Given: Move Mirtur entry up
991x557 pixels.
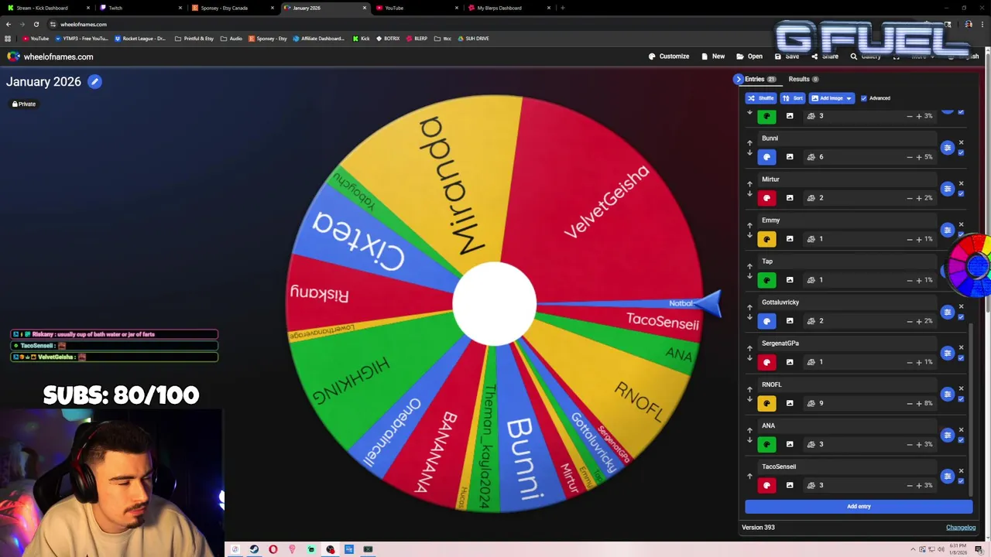Looking at the screenshot, I should tap(749, 184).
